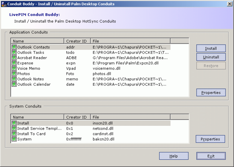Click the icon beside Install Service Templ...
The height and width of the screenshot is (167, 234).
14,129
